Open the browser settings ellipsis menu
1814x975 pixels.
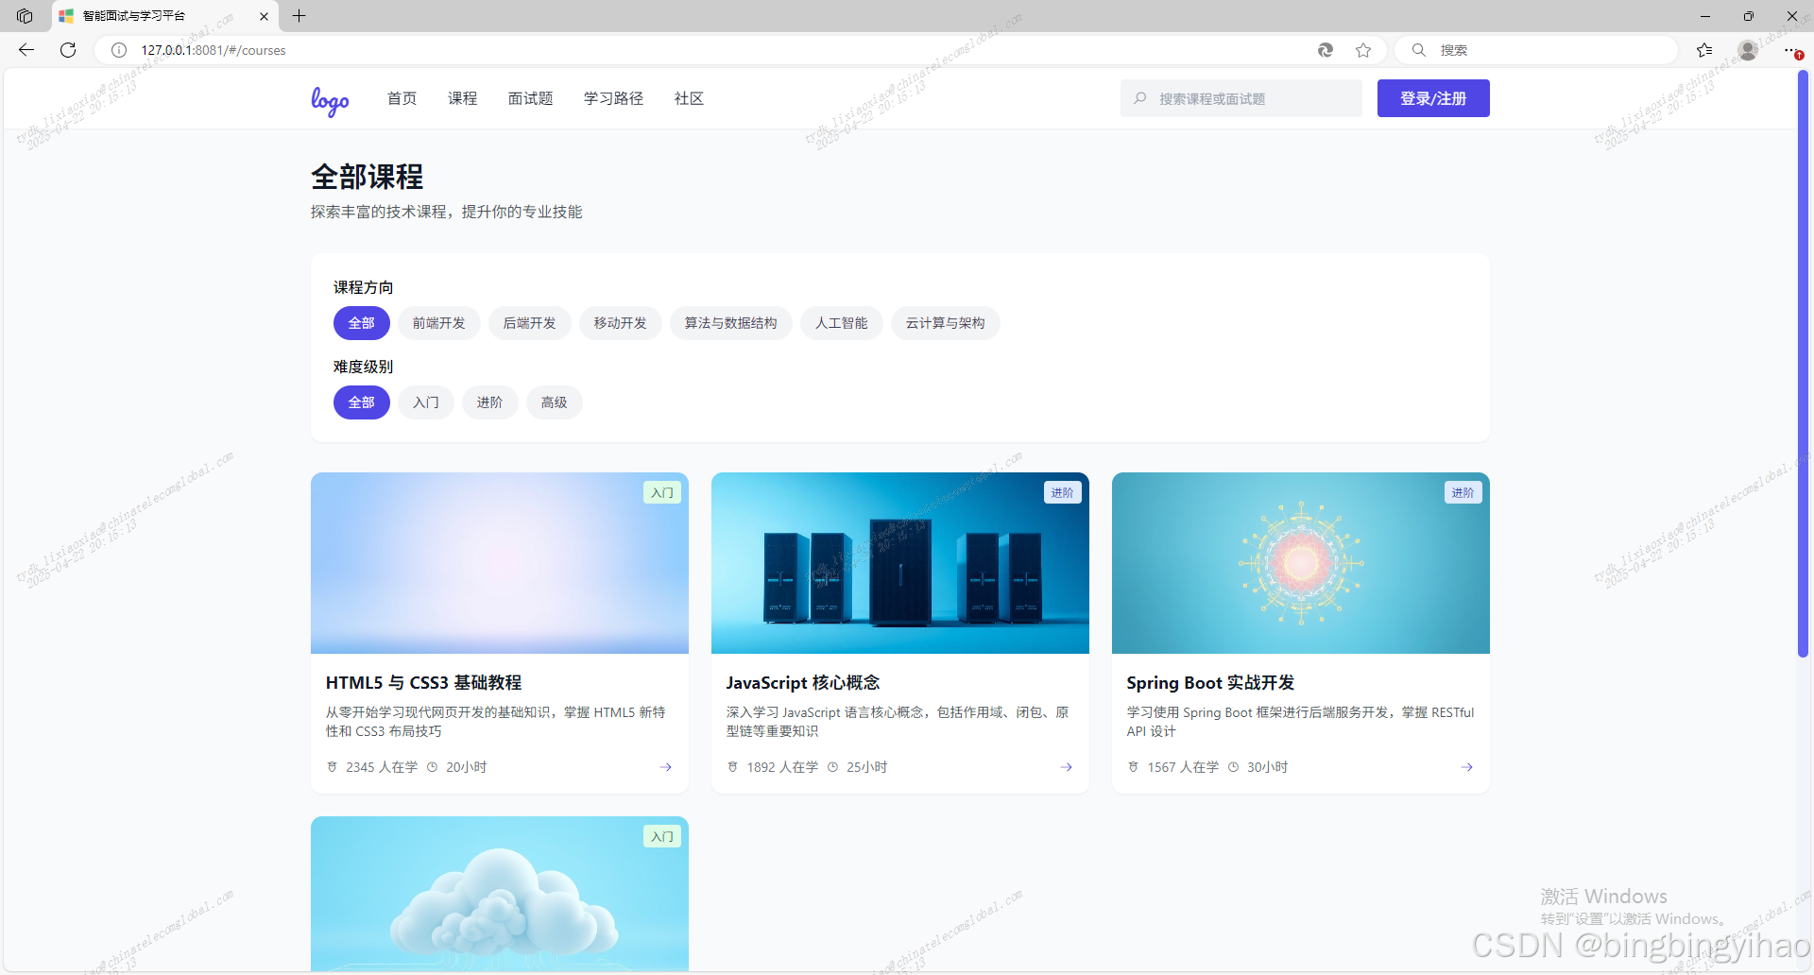(x=1790, y=50)
